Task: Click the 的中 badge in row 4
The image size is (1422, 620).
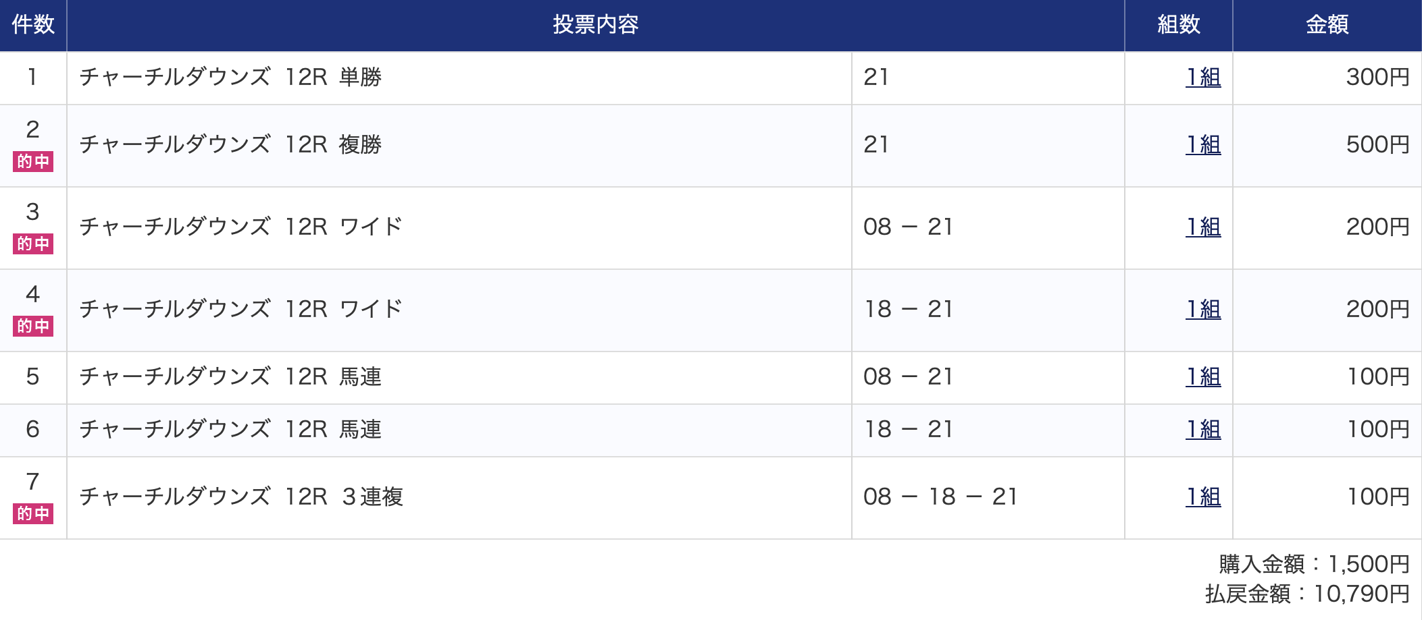Action: 33,327
